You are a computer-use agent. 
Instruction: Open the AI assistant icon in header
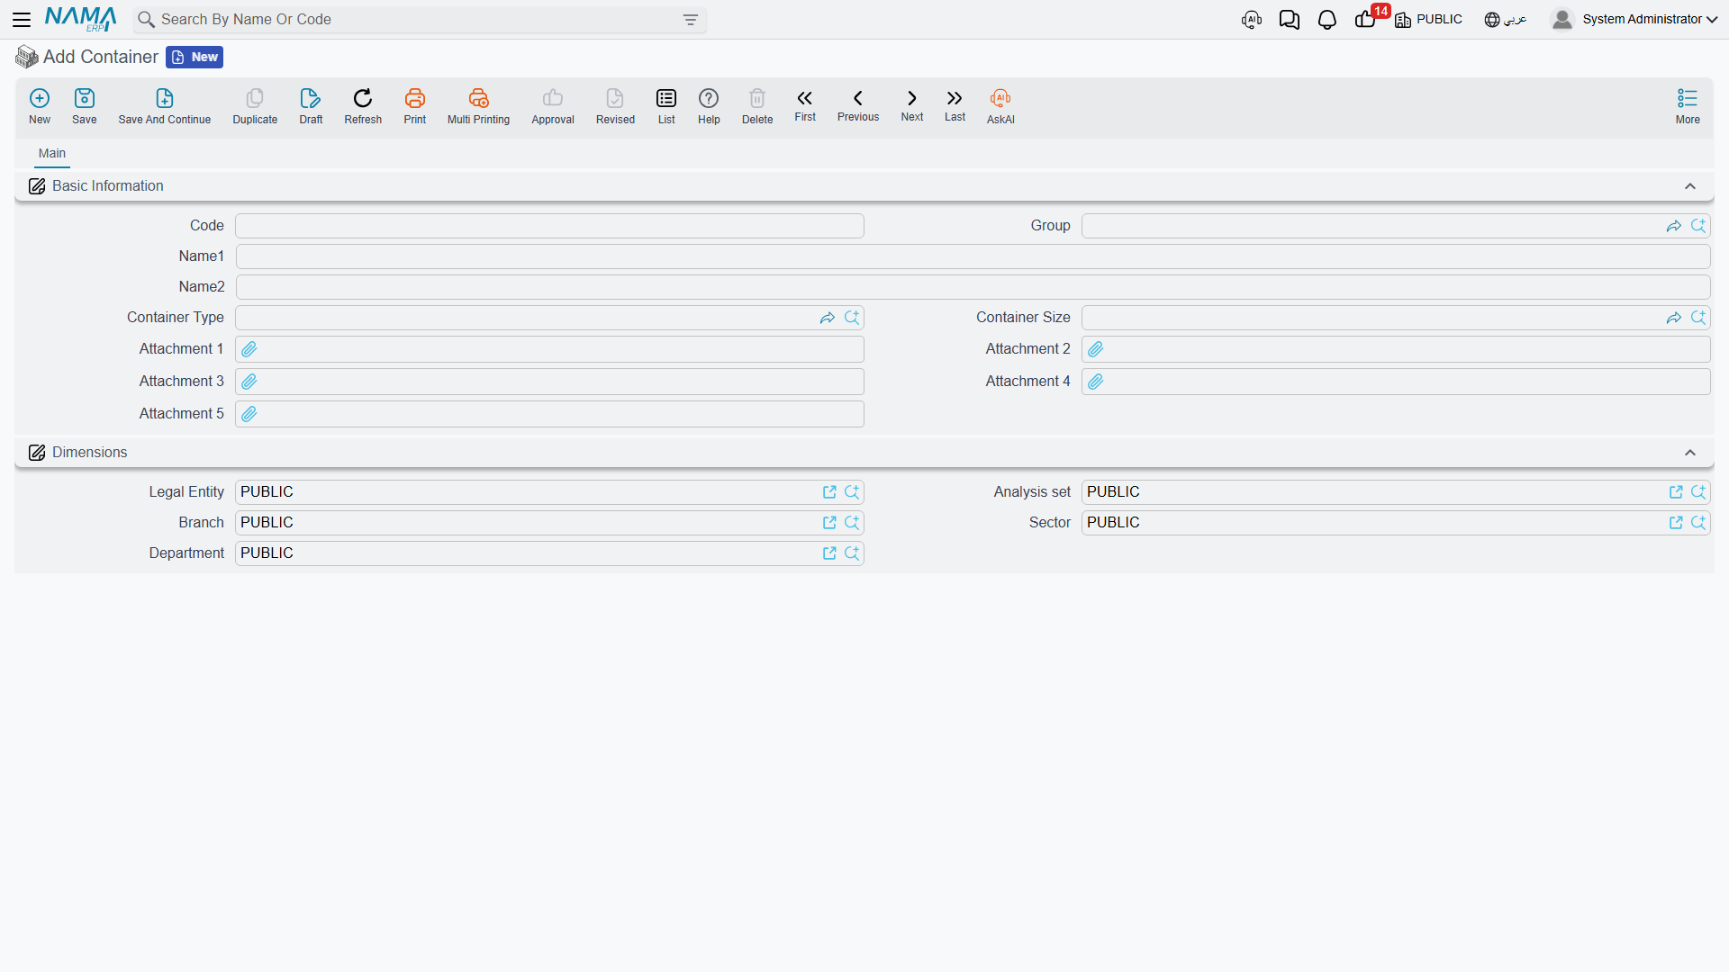(1252, 19)
